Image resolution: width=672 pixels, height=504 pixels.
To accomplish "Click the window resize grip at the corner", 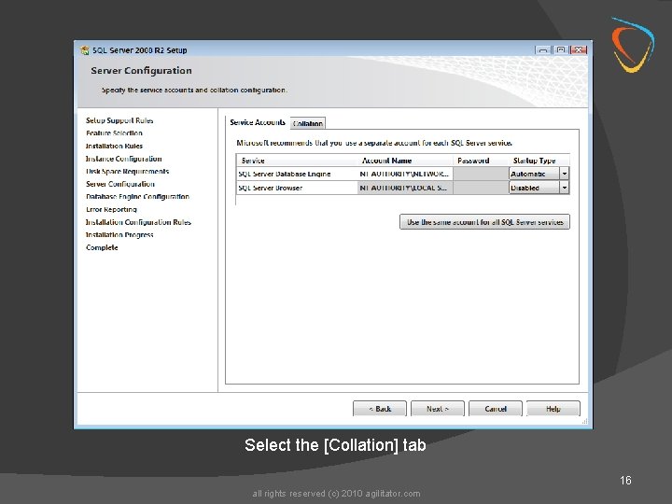I will click(584, 422).
